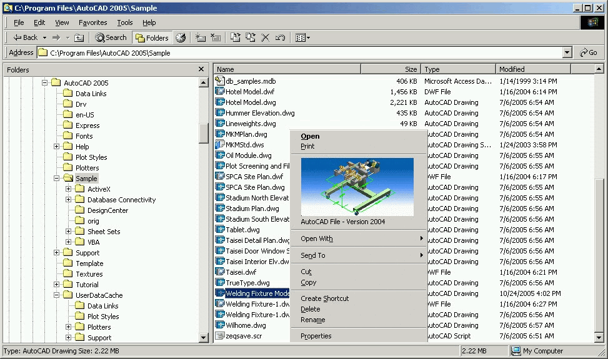Image resolution: width=608 pixels, height=359 pixels.
Task: Open the Send To submenu
Action: [x=359, y=255]
